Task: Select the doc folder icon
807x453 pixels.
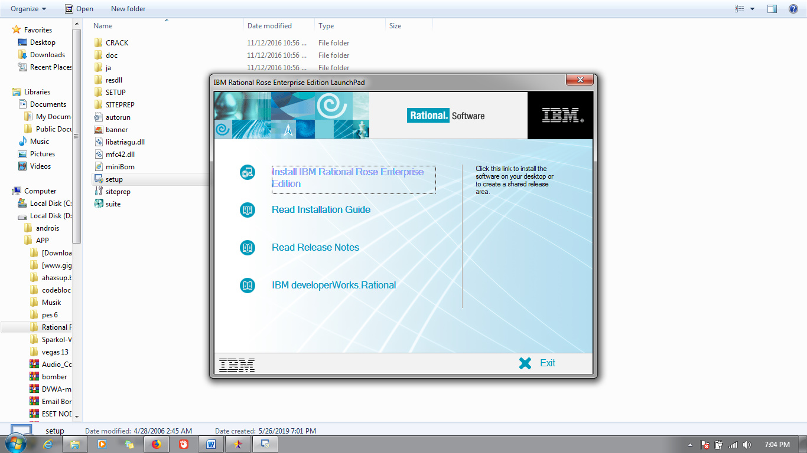Action: point(99,55)
